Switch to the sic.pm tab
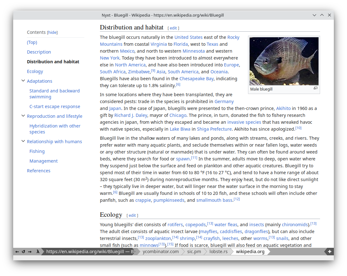The image size is (347, 276). [x=194, y=252]
